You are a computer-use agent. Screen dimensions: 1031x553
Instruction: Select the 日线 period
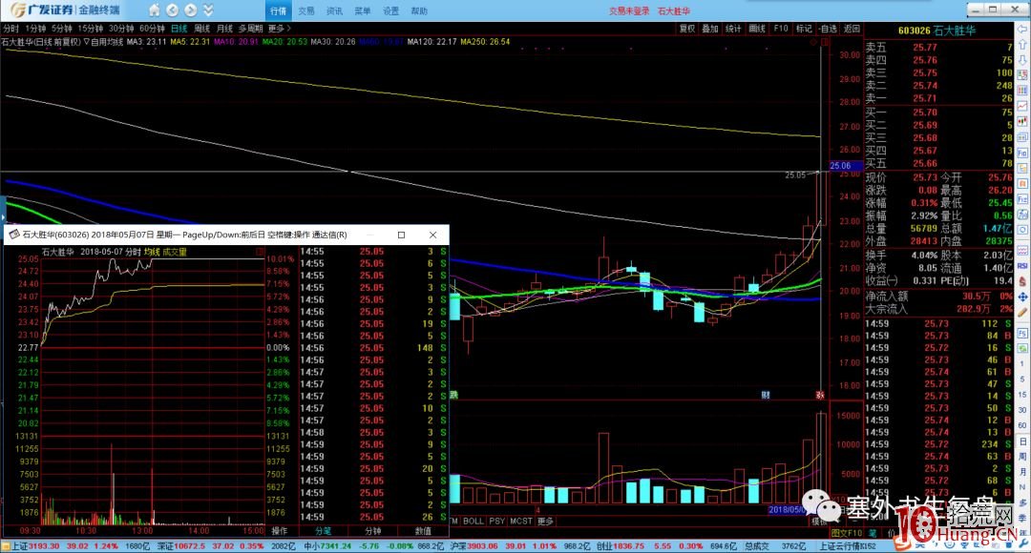pos(179,29)
